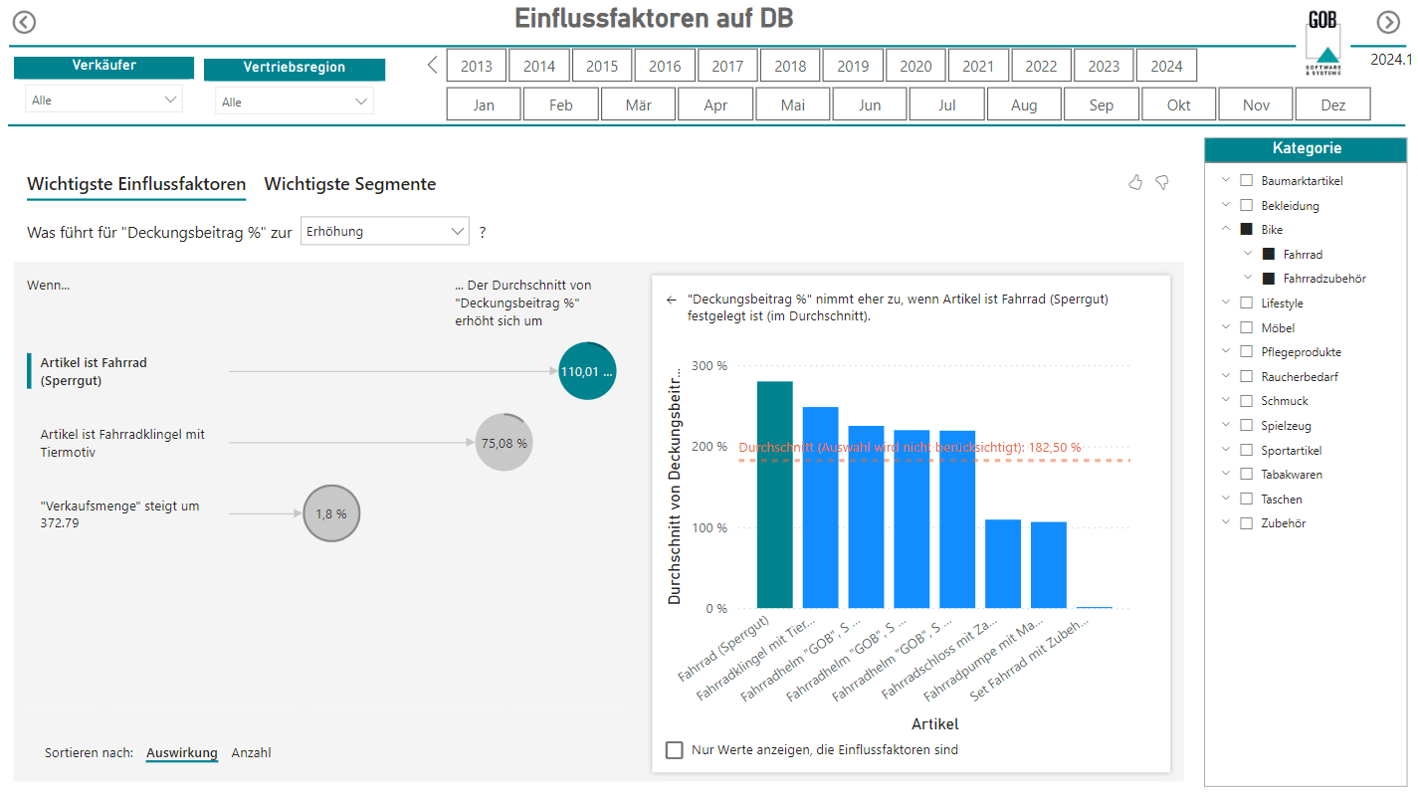Image resolution: width=1418 pixels, height=803 pixels.
Task: Enable 'Nur Werte anzeigen' checkbox
Action: [x=675, y=750]
